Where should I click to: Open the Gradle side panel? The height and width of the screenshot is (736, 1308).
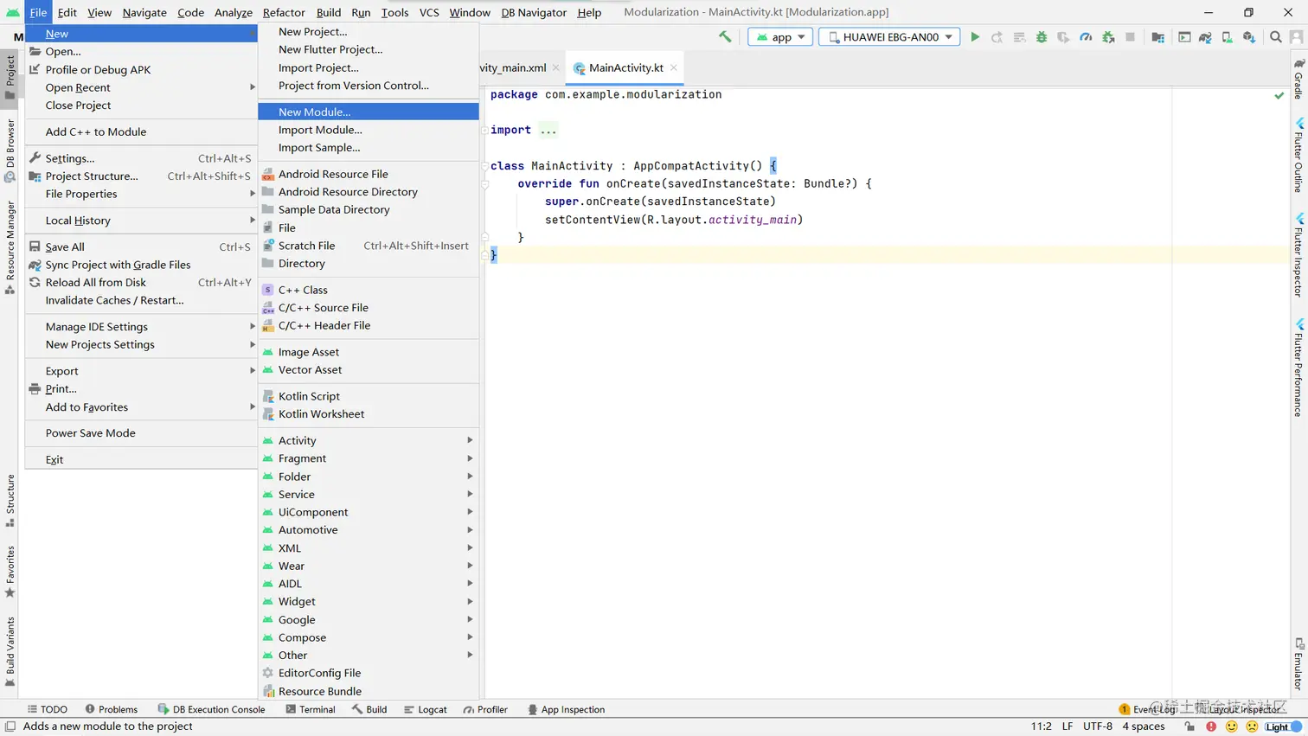(1298, 79)
